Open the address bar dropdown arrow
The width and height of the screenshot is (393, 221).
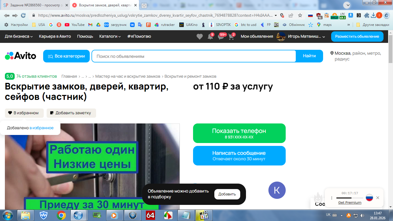tap(276, 16)
